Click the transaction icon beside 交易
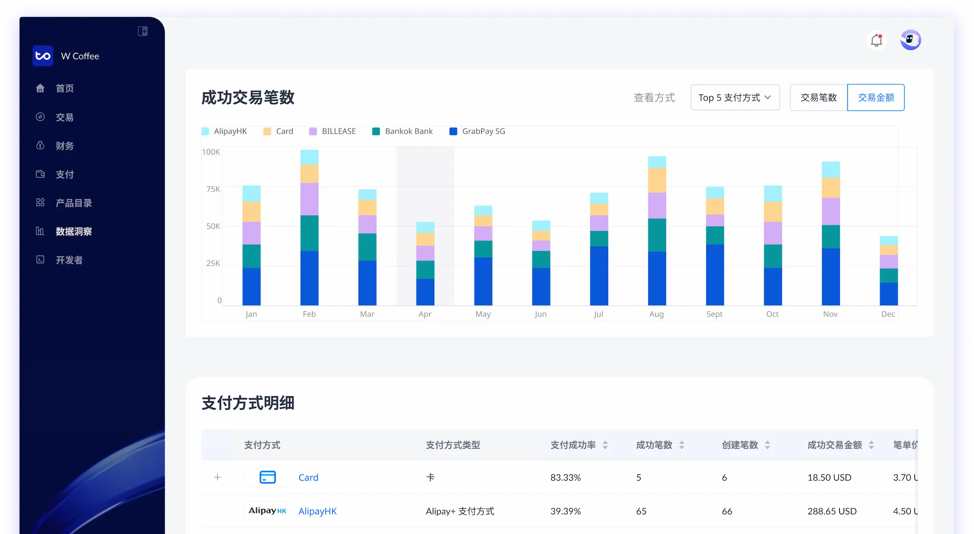 click(40, 117)
